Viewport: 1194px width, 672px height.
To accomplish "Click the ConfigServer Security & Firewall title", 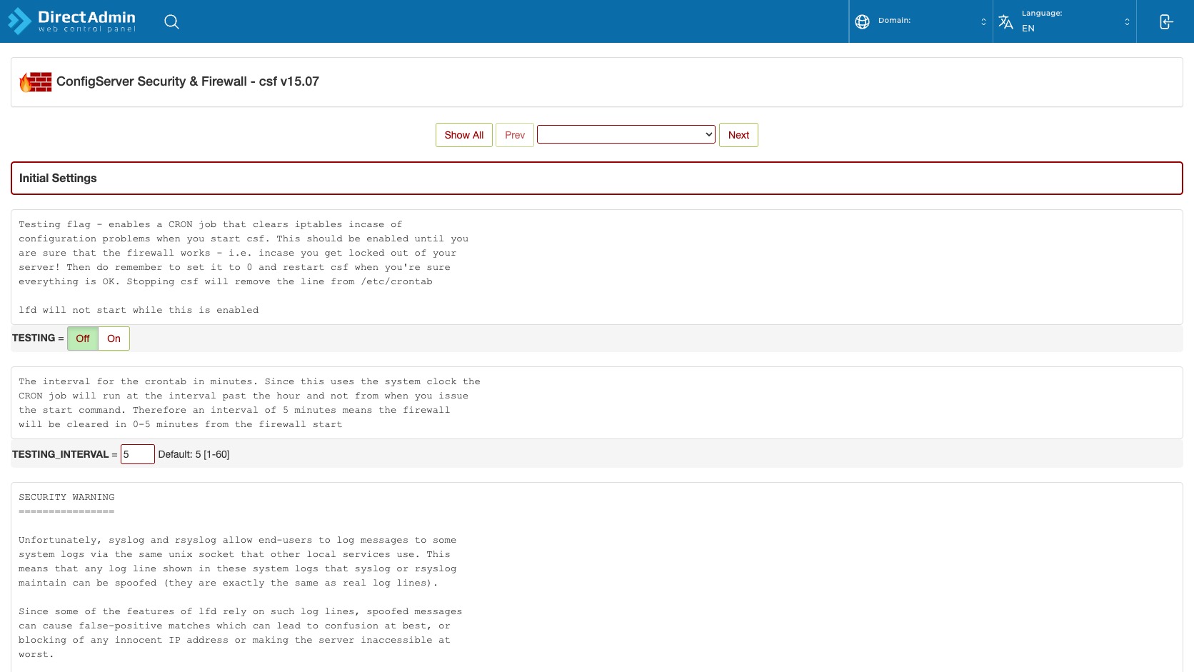I will (x=188, y=81).
